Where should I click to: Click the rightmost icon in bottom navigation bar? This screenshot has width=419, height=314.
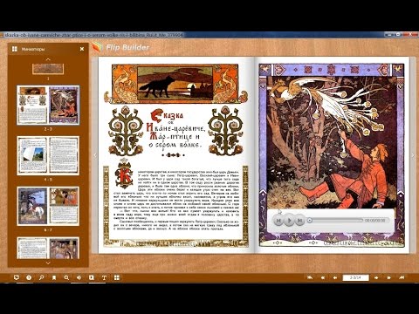[402, 277]
